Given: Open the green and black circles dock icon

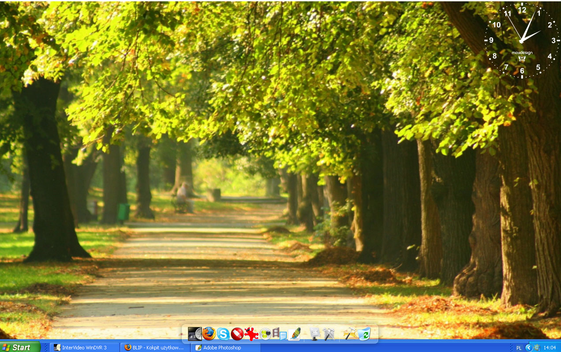Looking at the screenshot, I should coord(265,334).
